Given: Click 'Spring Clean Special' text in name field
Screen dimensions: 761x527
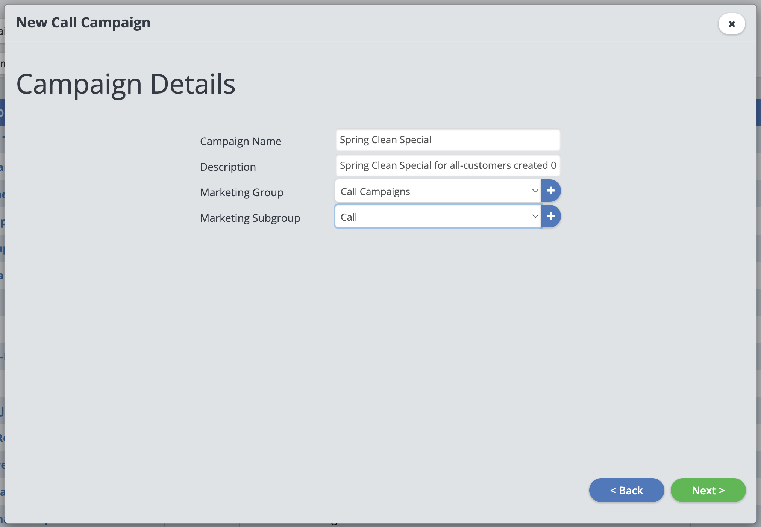Looking at the screenshot, I should point(385,140).
